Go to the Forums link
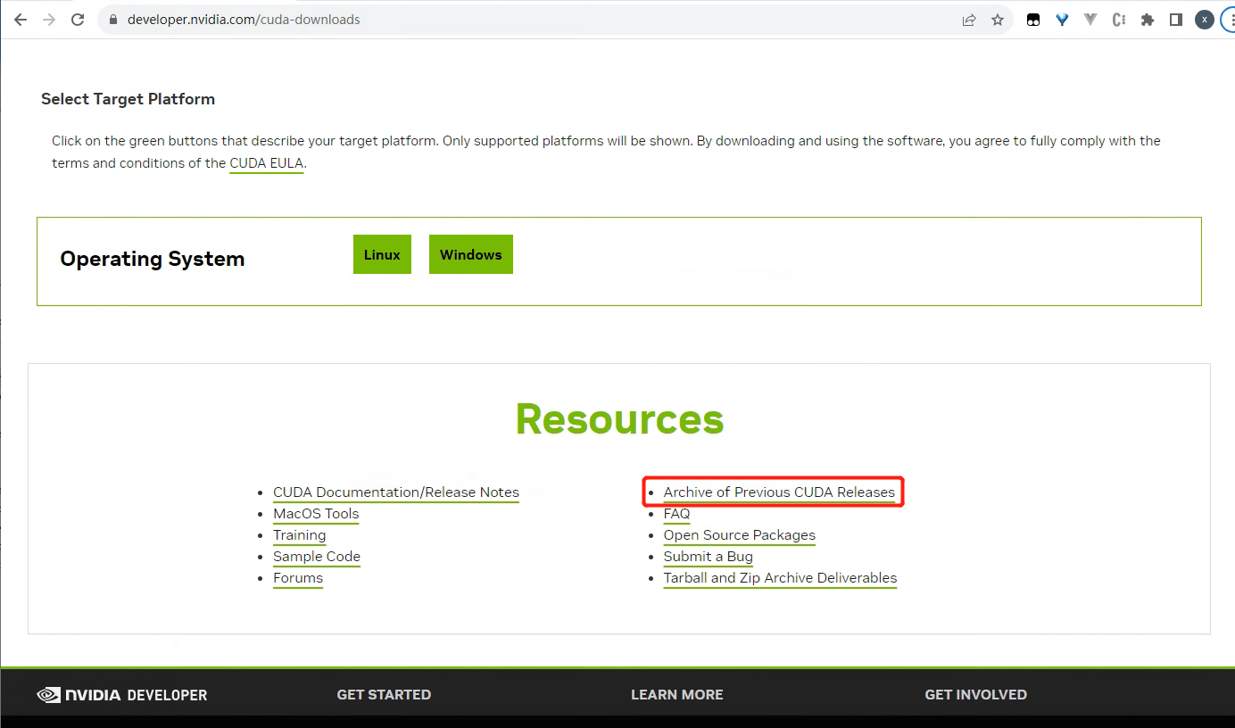Viewport: 1235px width, 728px height. coord(298,578)
